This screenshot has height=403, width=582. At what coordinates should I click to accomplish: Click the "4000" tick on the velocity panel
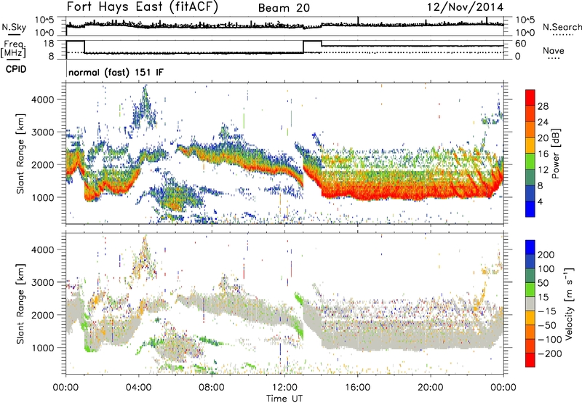(42, 250)
